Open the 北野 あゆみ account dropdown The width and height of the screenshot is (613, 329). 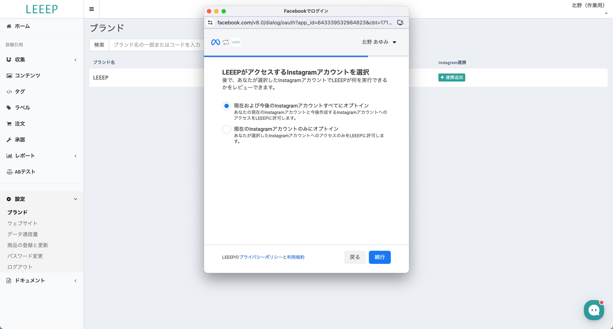coord(379,42)
